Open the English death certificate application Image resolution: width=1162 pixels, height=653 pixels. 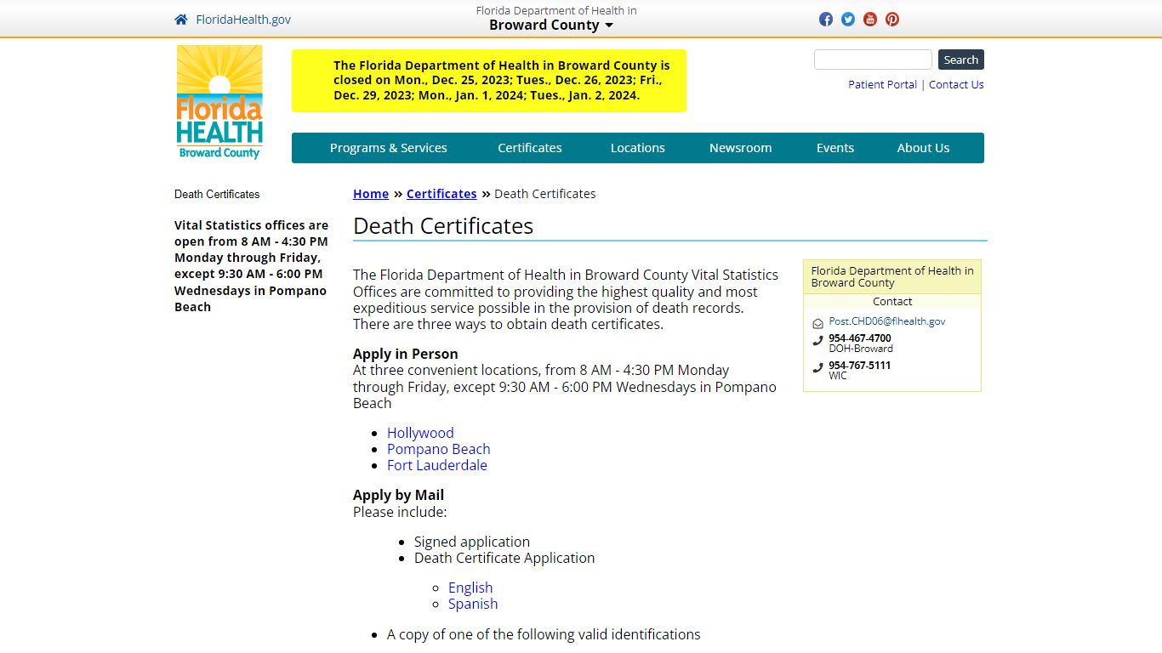click(x=470, y=588)
